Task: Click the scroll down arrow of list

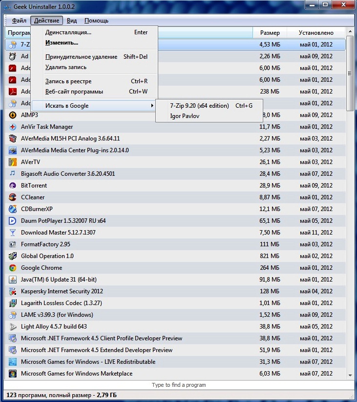Action: [x=350, y=375]
